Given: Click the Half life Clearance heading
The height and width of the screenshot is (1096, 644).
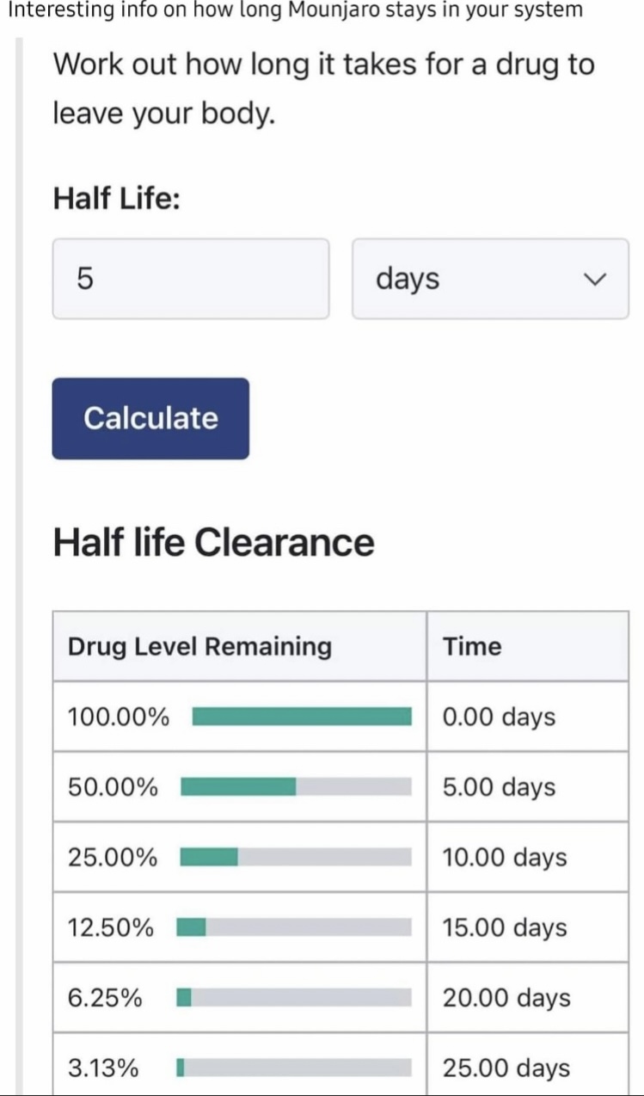Looking at the screenshot, I should [x=213, y=543].
